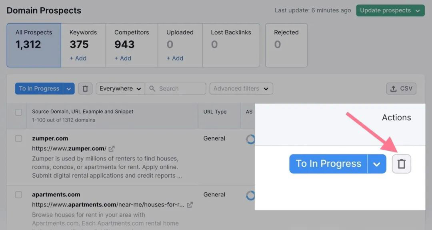This screenshot has width=432, height=230.
Task: Select the Rejected tab
Action: point(286,45)
